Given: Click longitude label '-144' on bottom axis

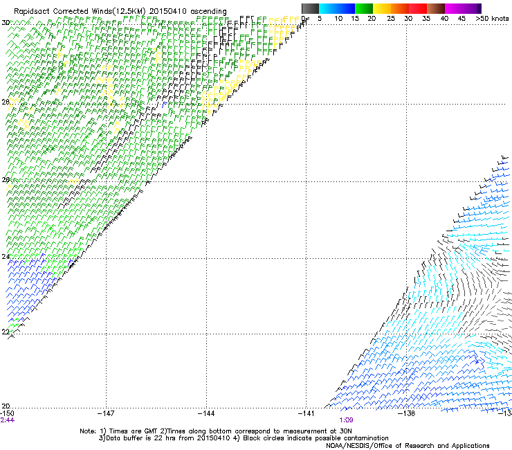Looking at the screenshot, I should 206,413.
